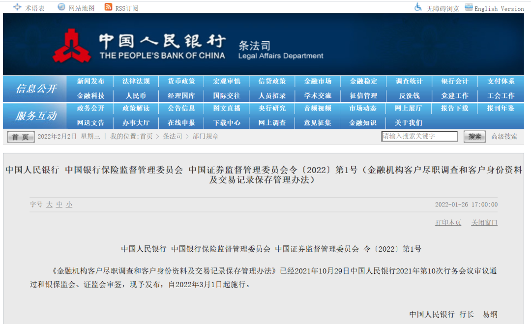This screenshot has width=531, height=324.
Task: Set font size to 中
Action: [59, 205]
